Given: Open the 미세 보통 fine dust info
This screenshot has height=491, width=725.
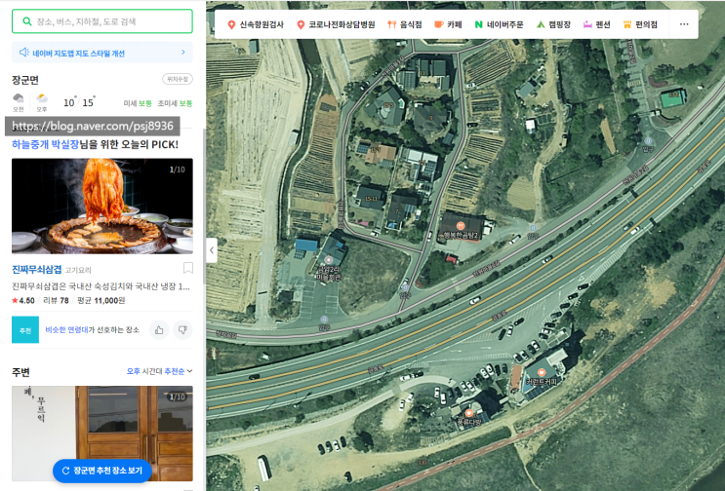Looking at the screenshot, I should [138, 103].
